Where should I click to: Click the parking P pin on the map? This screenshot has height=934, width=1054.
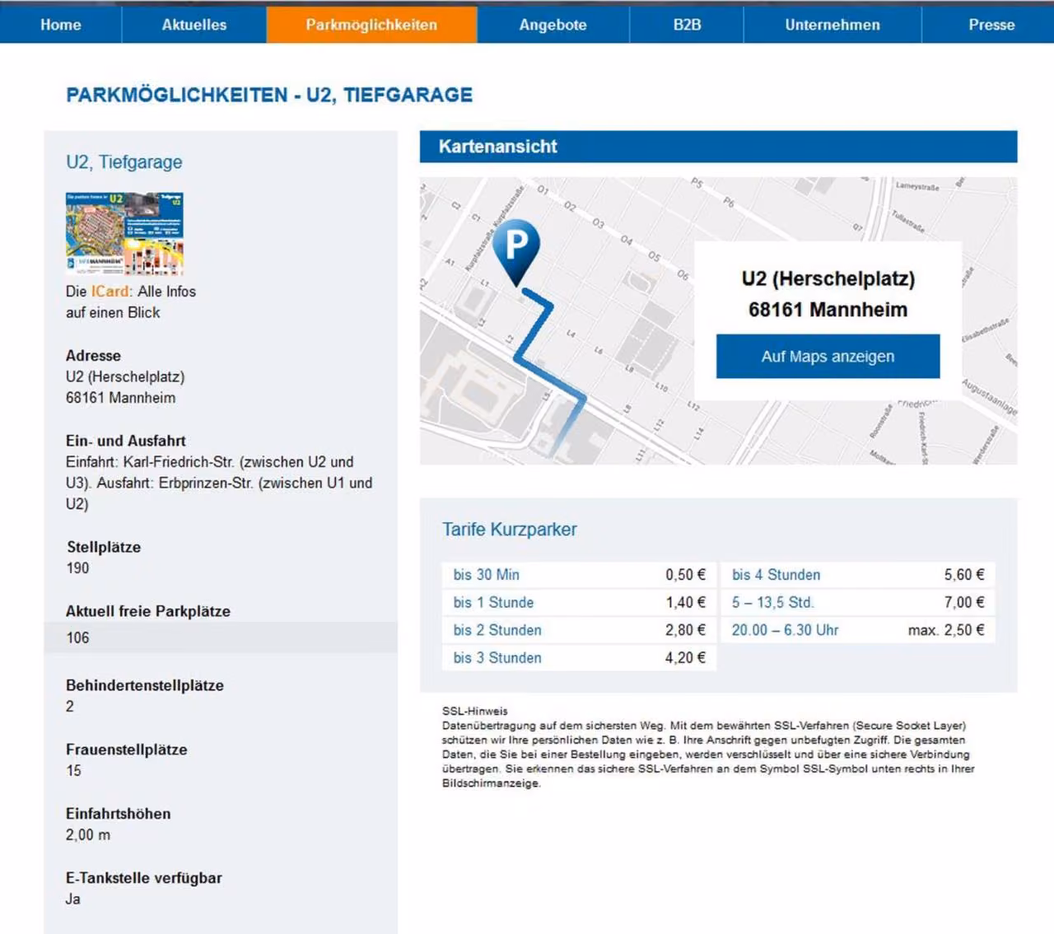point(517,253)
